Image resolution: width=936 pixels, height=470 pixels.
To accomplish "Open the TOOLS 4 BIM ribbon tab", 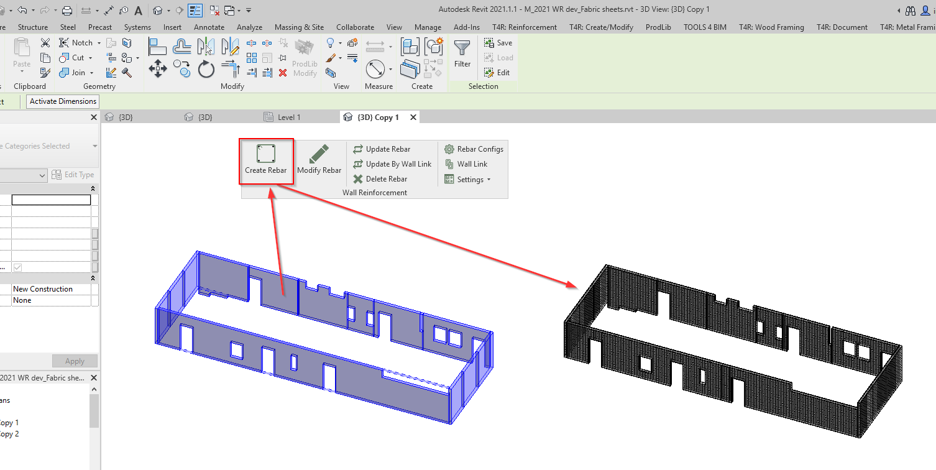I will [x=705, y=27].
